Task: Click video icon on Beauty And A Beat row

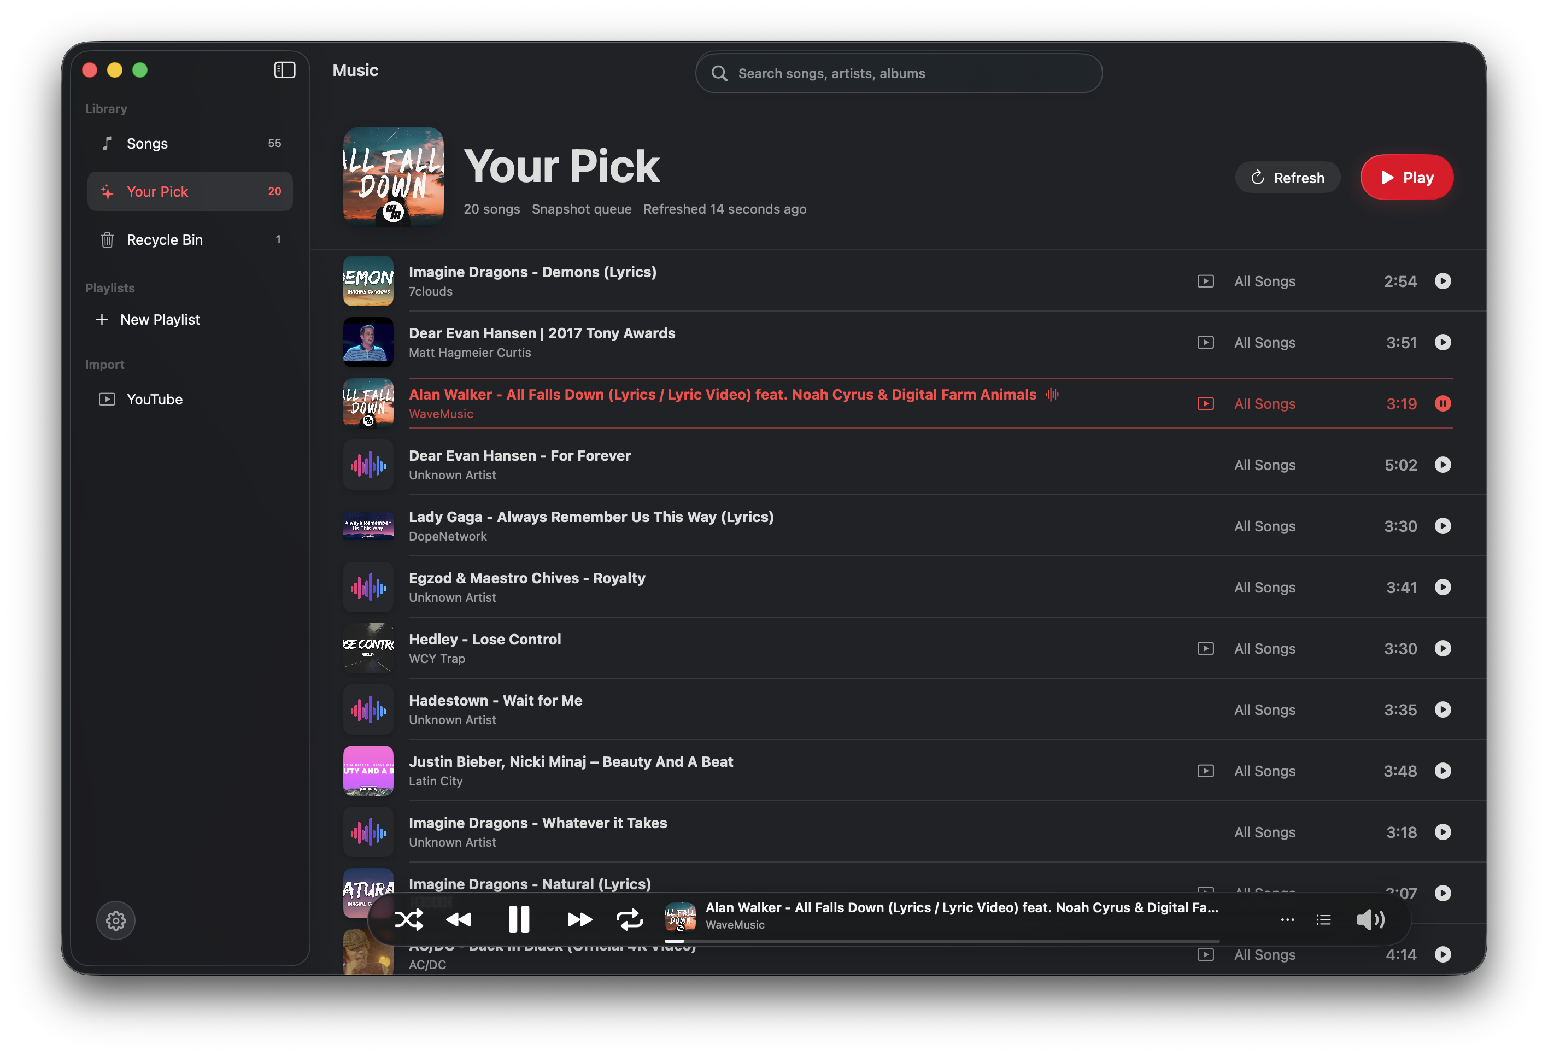Action: point(1205,771)
